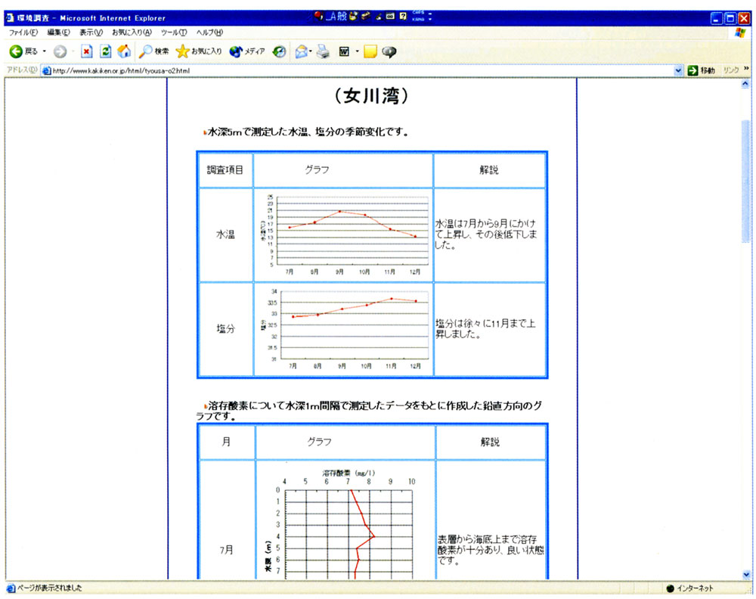Viewport: 756px width, 599px height.
Task: Click the Mail envelope icon
Action: 302,51
